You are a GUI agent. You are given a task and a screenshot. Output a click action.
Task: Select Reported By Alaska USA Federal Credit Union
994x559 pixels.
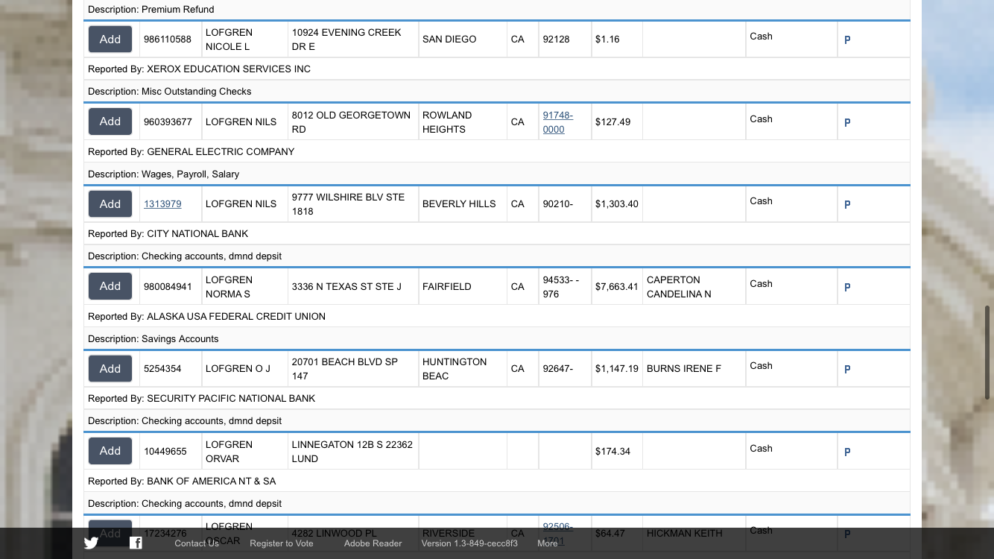[206, 317]
